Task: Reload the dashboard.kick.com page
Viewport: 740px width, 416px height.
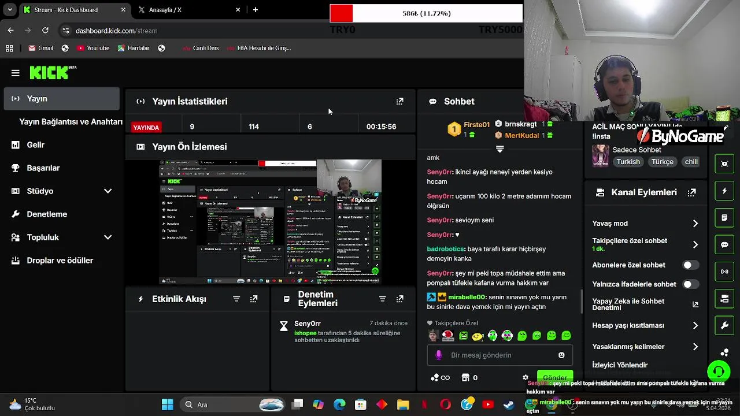Action: [45, 31]
